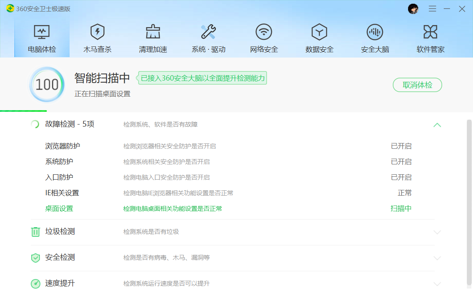Click the 垃圾检测 heading text
This screenshot has height=298, width=473.
click(60, 232)
